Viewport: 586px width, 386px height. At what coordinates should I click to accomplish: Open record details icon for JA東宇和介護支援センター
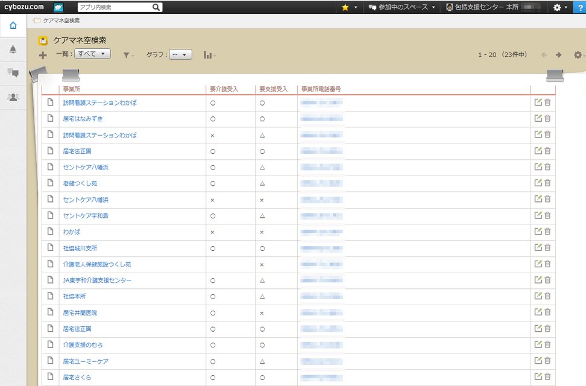tap(51, 280)
